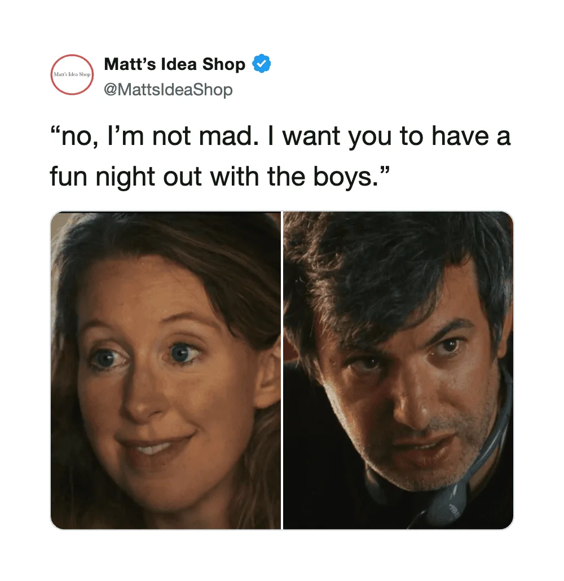Select the tweet text about night out
Screen dimensions: 564x581
pyautogui.click(x=280, y=156)
